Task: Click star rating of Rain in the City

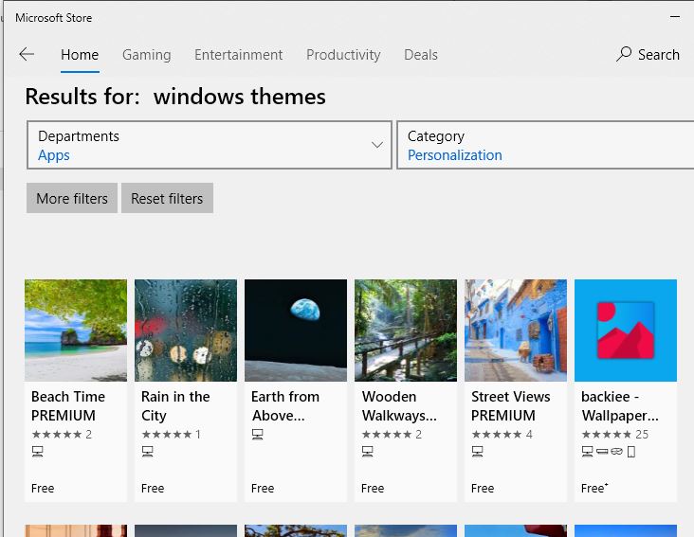Action: pyautogui.click(x=166, y=435)
